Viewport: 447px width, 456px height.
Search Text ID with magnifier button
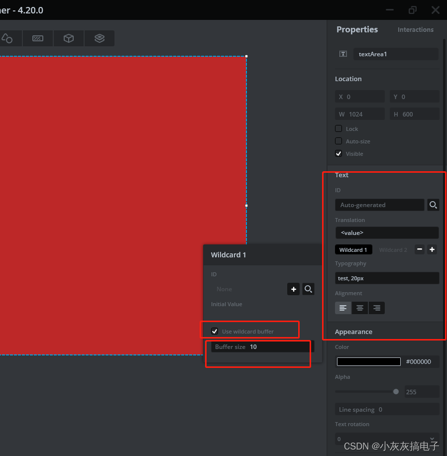tap(433, 205)
